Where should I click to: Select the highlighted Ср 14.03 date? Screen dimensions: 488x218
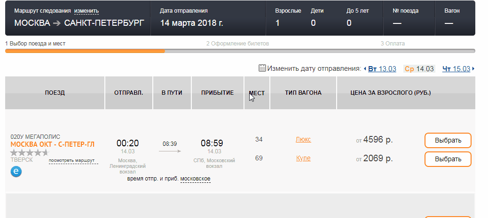419,69
